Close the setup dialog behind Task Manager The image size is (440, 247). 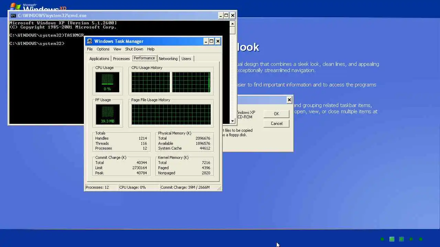(x=289, y=100)
